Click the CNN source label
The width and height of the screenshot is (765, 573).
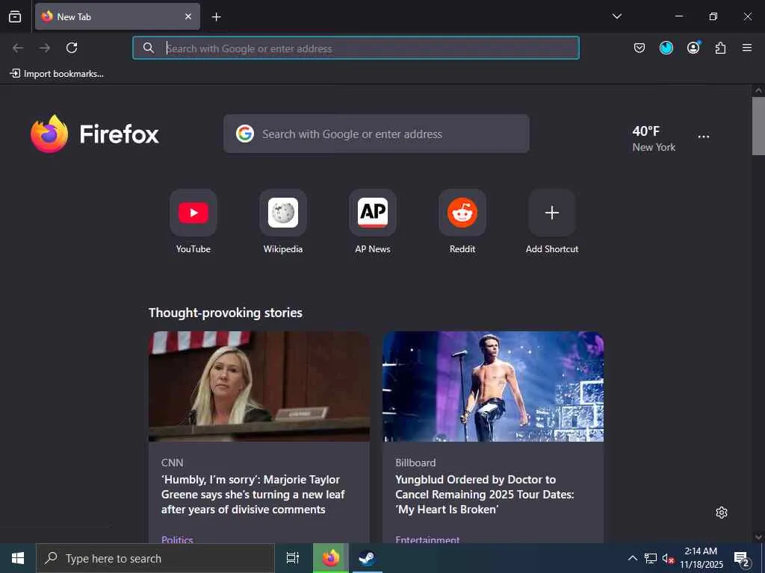point(173,463)
